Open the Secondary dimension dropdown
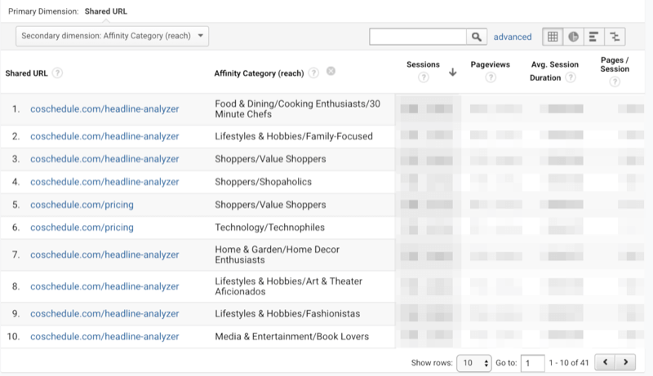The height and width of the screenshot is (376, 653). pyautogui.click(x=112, y=36)
